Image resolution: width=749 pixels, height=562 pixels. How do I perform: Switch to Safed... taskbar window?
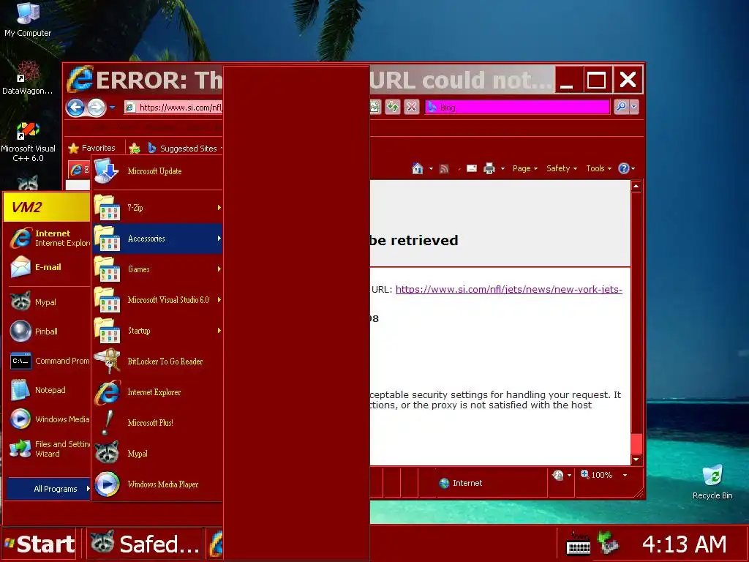point(146,544)
